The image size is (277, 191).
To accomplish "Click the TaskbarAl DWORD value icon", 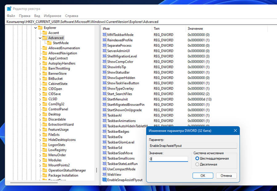I will (x=104, y=115).
